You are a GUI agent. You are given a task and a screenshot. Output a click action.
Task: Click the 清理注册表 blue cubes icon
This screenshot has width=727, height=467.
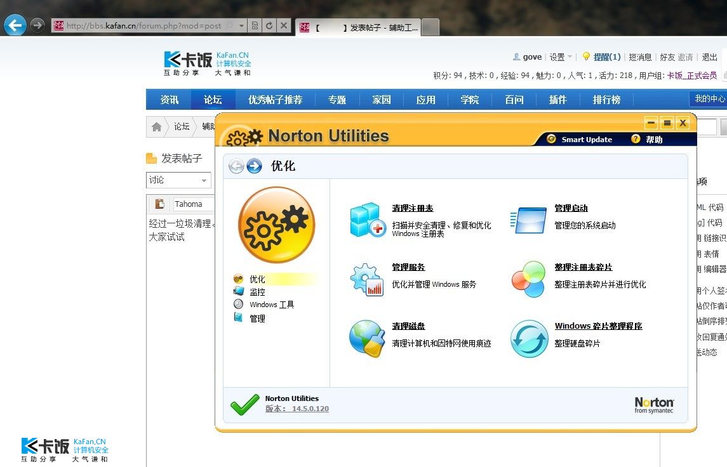pyautogui.click(x=368, y=220)
